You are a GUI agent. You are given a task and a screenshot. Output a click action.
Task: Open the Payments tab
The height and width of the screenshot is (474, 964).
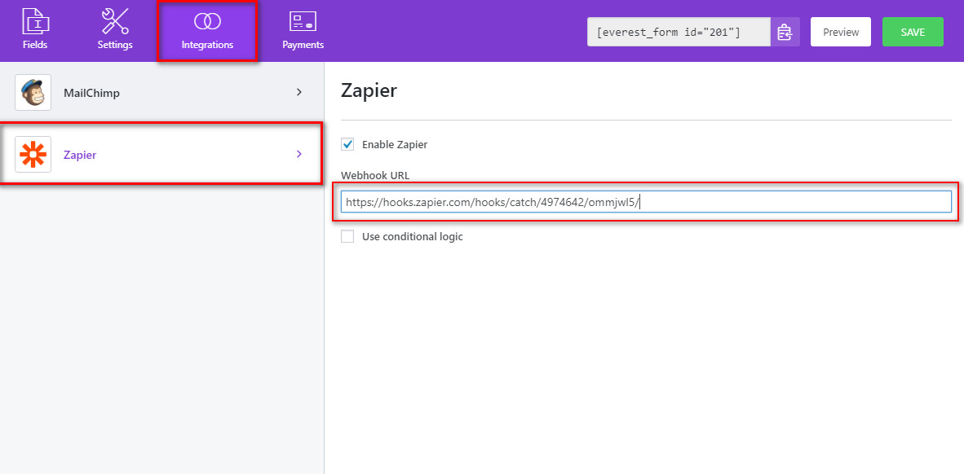303,29
